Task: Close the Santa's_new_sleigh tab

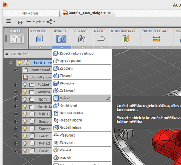Action: (109, 13)
